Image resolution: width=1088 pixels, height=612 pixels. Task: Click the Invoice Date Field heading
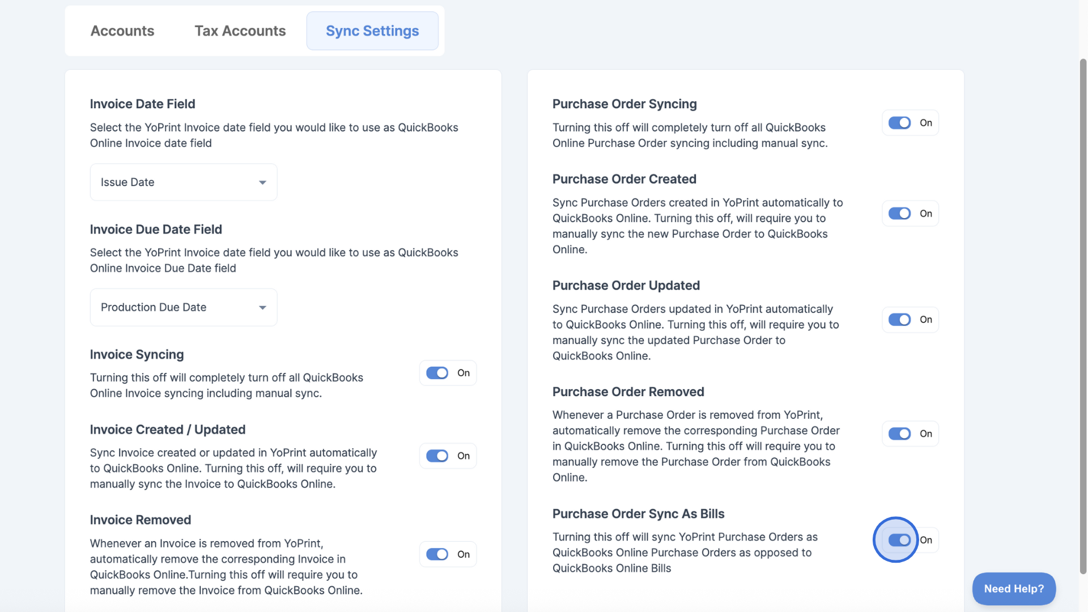142,104
